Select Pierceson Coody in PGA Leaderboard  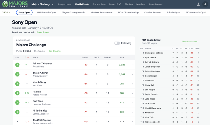tap(152, 122)
